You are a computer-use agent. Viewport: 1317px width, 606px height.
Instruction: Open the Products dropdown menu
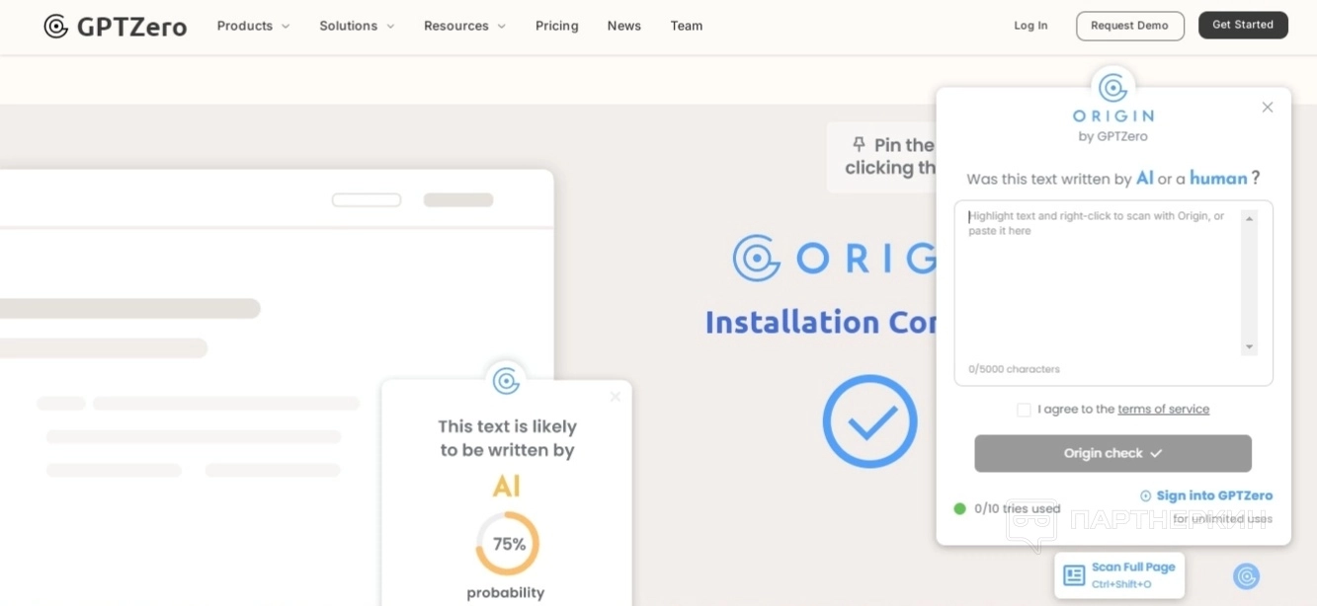click(253, 26)
